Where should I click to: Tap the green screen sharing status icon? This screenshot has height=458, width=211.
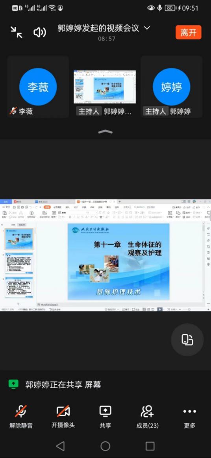(13, 384)
